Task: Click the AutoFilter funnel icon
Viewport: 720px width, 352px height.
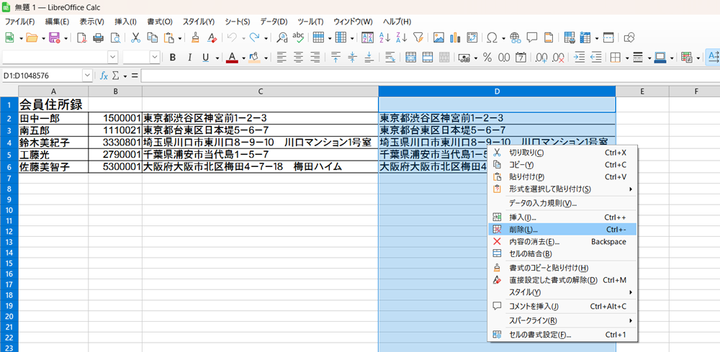Action: click(418, 37)
